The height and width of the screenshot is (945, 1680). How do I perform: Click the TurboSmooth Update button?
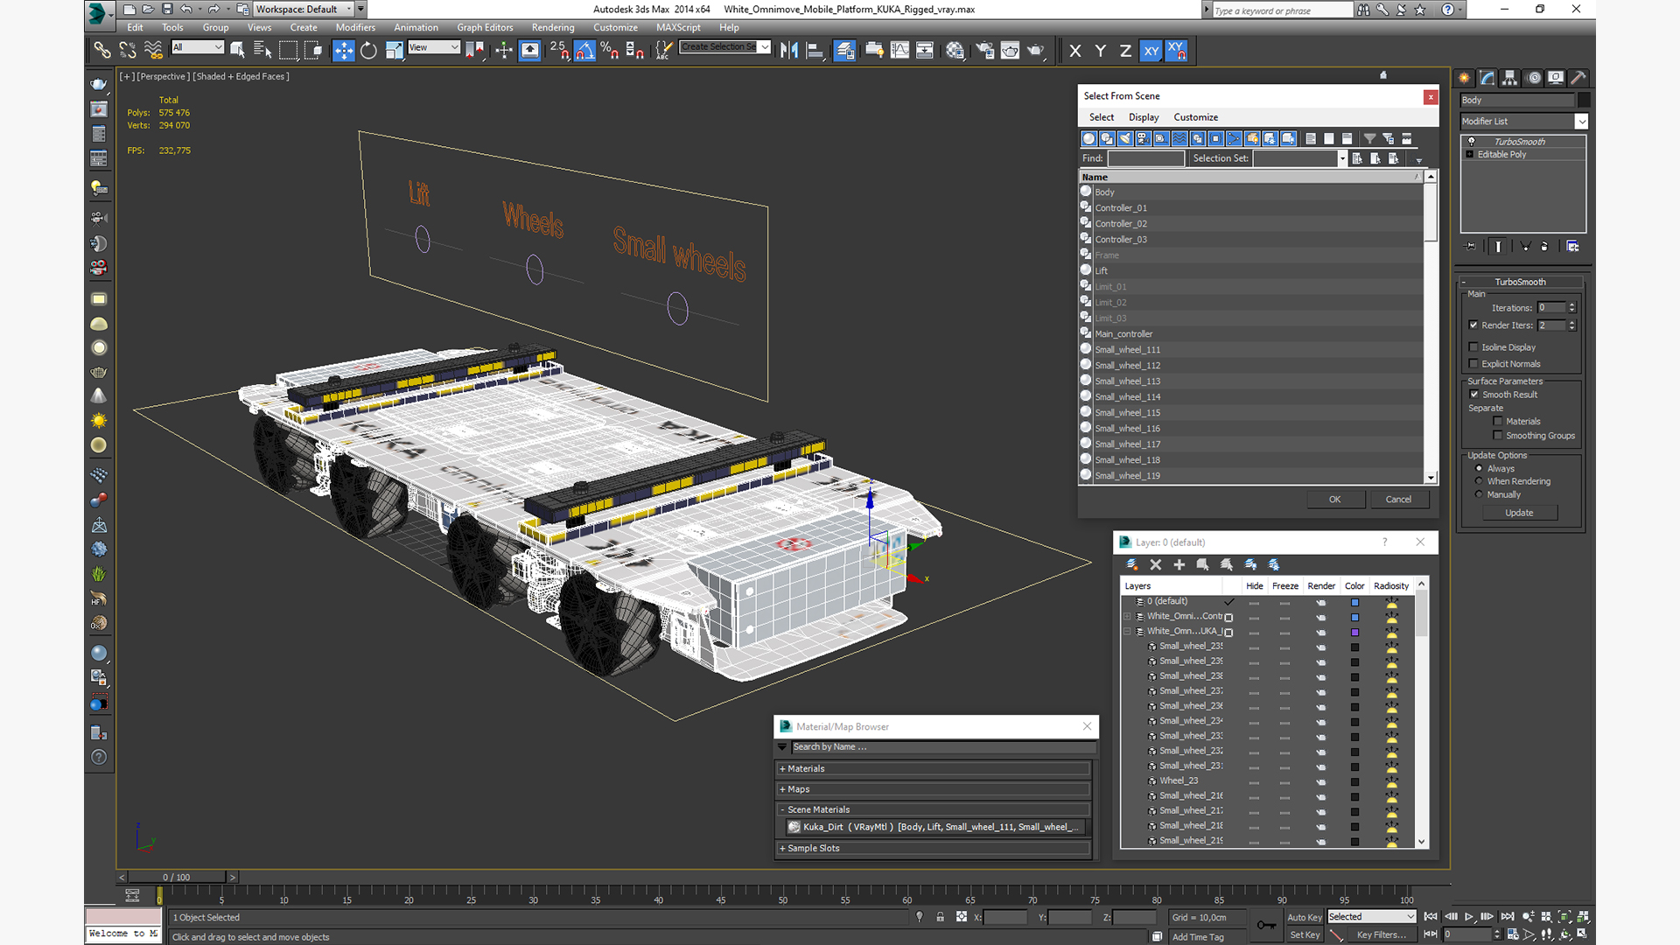(x=1519, y=513)
